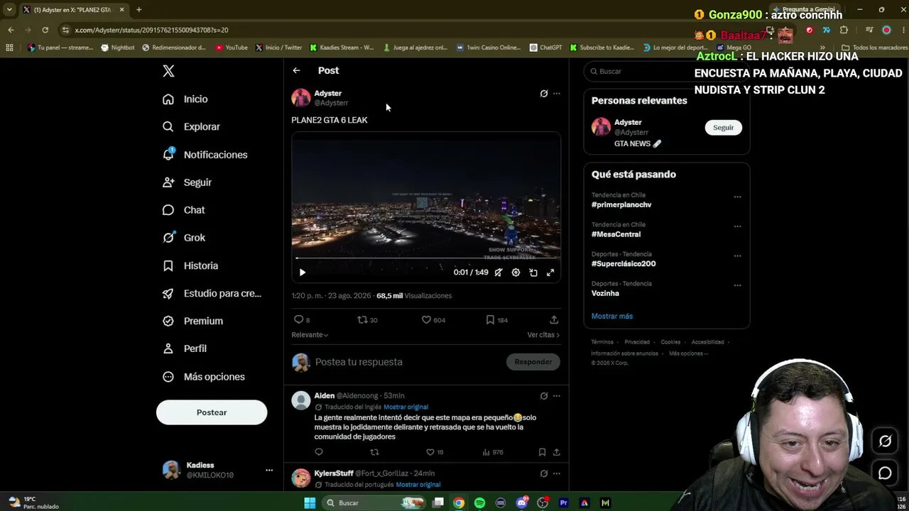Open the Chrome tab search dropdown
The width and height of the screenshot is (909, 511).
9,10
